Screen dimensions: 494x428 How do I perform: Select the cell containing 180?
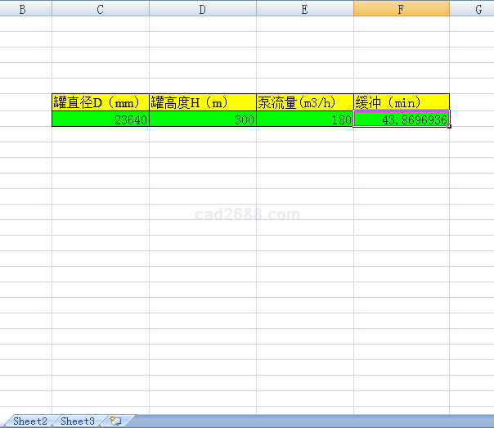(x=304, y=119)
